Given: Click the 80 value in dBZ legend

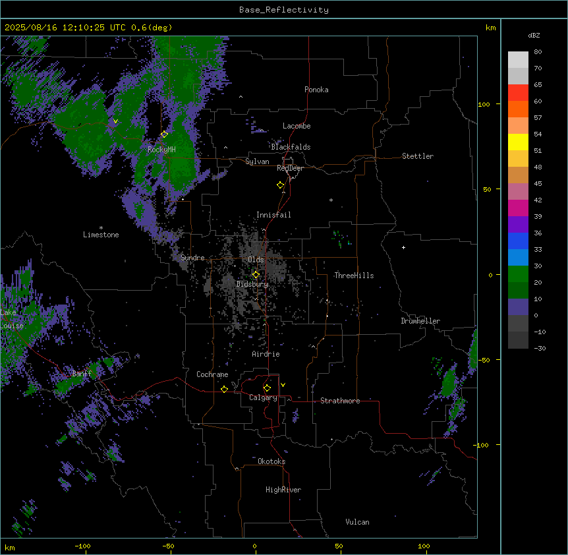Looking at the screenshot, I should tap(538, 52).
